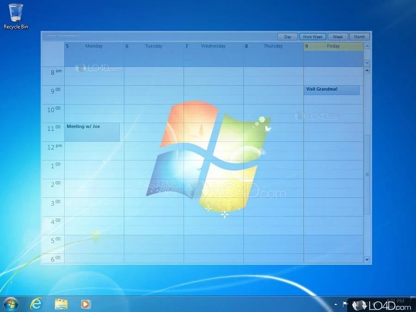416x312 pixels.
Task: Select the Monday 5 column header
Action: (x=94, y=46)
